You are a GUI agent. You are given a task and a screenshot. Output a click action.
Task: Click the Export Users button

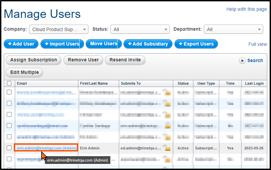click(196, 44)
